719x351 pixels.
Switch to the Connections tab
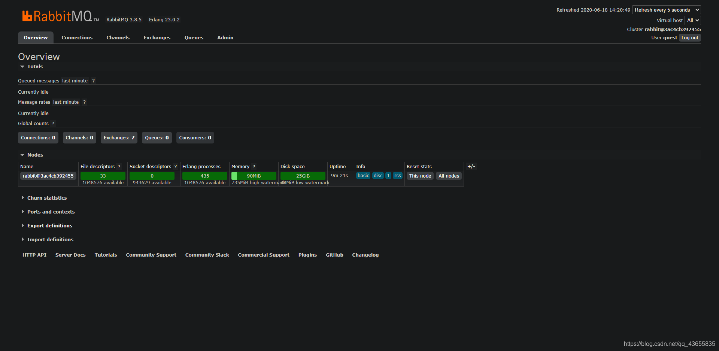[77, 37]
